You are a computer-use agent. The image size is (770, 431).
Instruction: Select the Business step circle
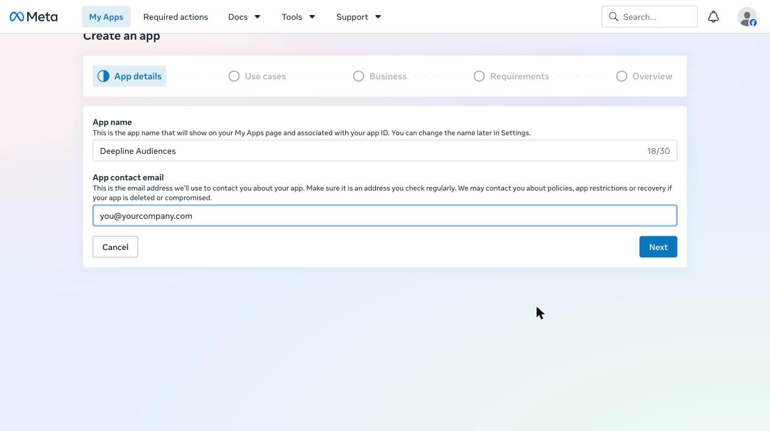(359, 76)
